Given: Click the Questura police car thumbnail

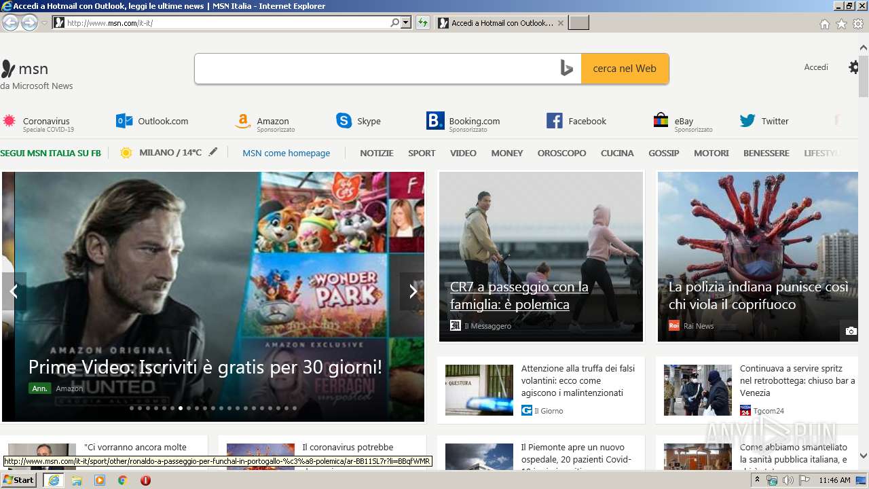Looking at the screenshot, I should tap(479, 390).
